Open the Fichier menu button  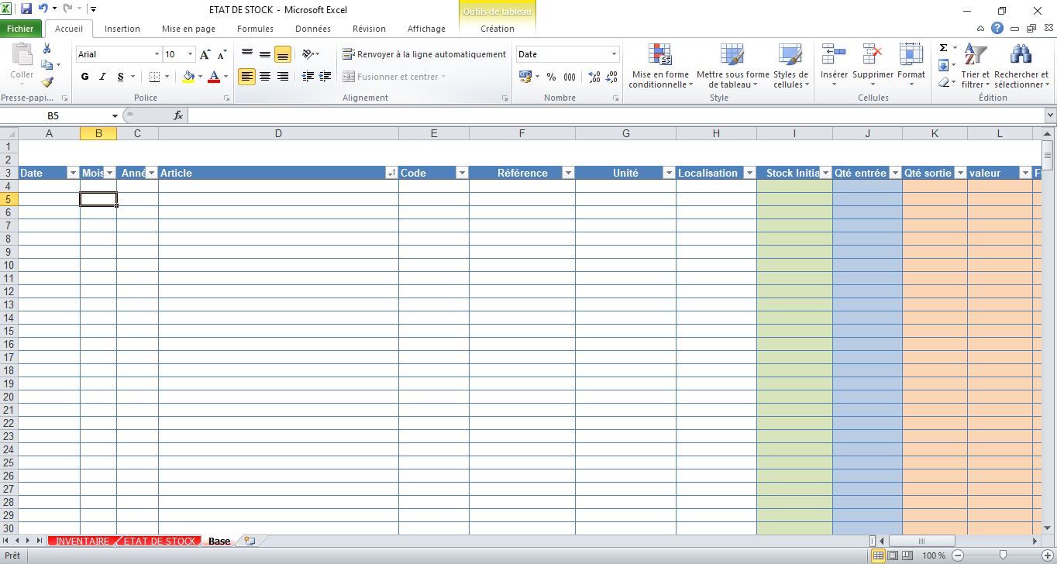pos(21,29)
